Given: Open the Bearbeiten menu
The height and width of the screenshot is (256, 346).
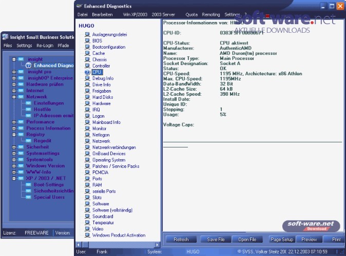Looking at the screenshot, I should [102, 14].
